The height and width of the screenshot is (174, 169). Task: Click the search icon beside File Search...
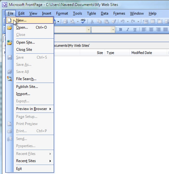tap(9, 79)
